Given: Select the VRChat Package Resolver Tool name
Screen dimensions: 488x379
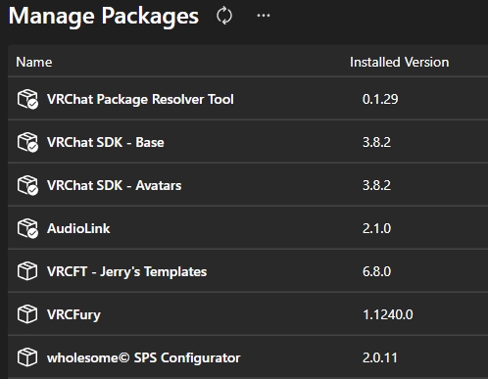Looking at the screenshot, I should coord(140,99).
